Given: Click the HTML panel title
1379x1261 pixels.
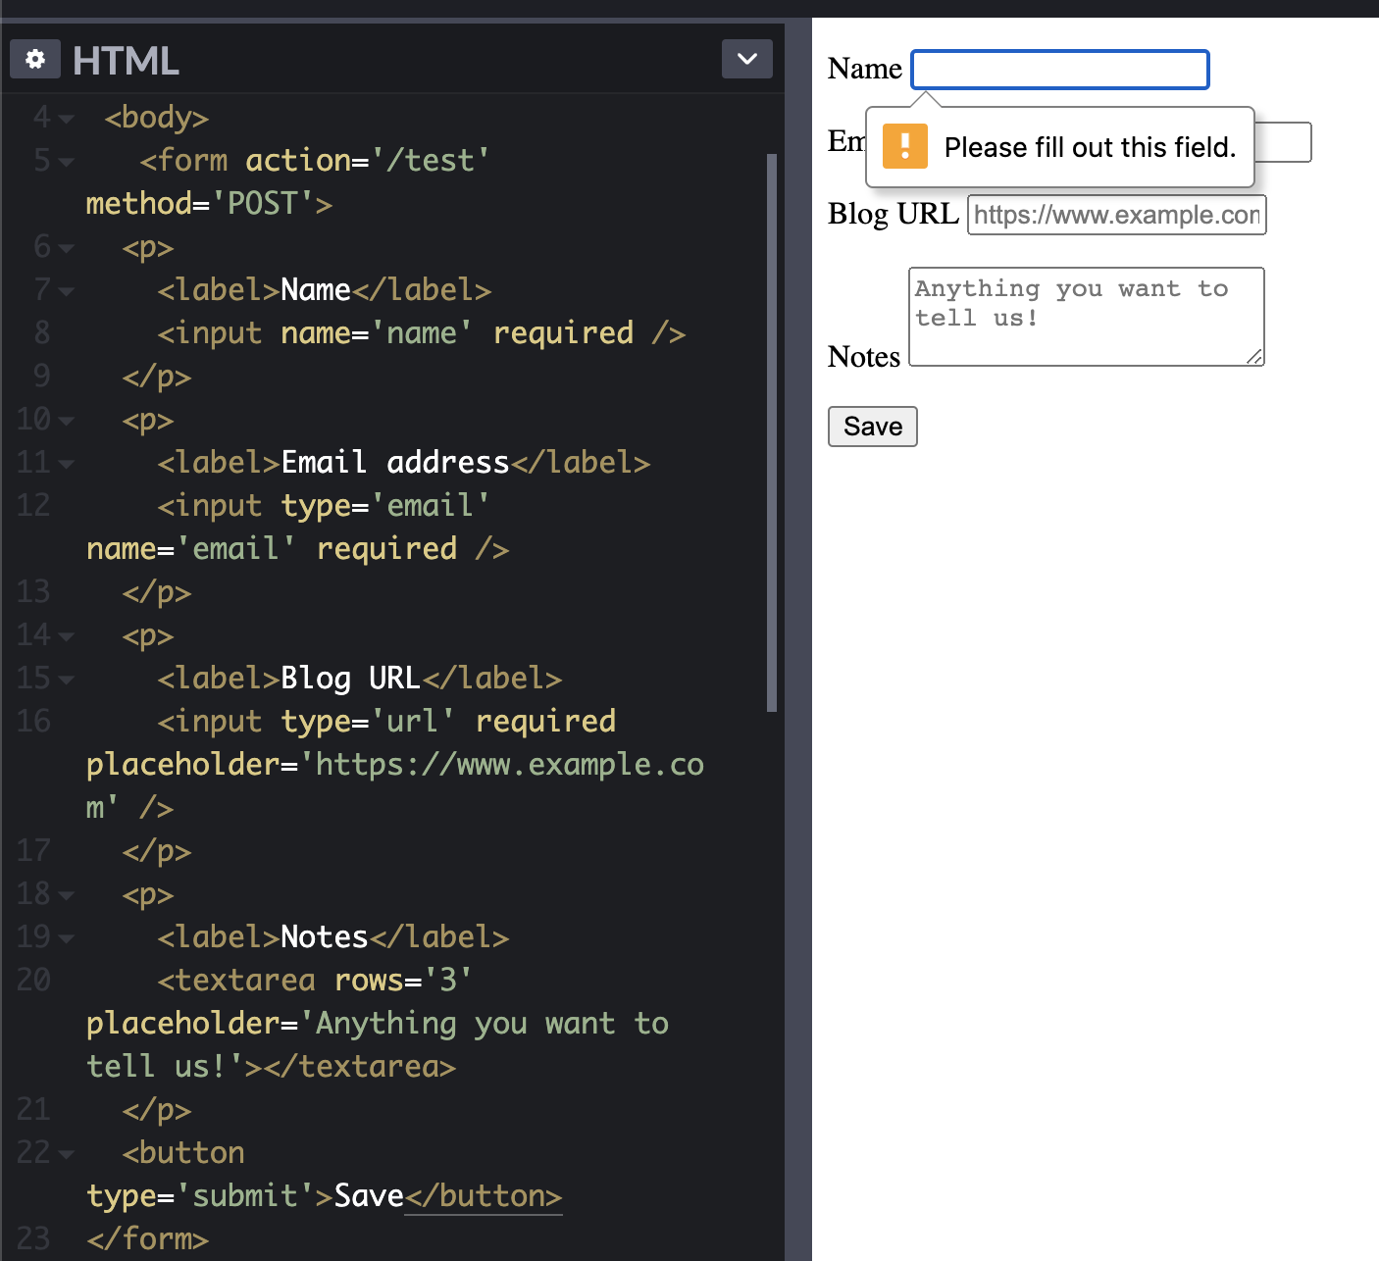Looking at the screenshot, I should click(x=126, y=61).
